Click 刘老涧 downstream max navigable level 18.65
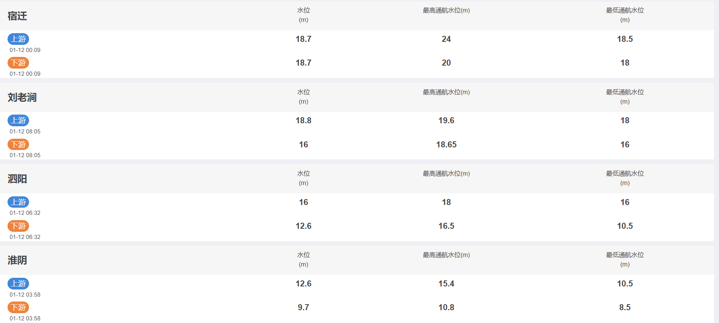Viewport: 719px width, 323px height. tap(446, 144)
